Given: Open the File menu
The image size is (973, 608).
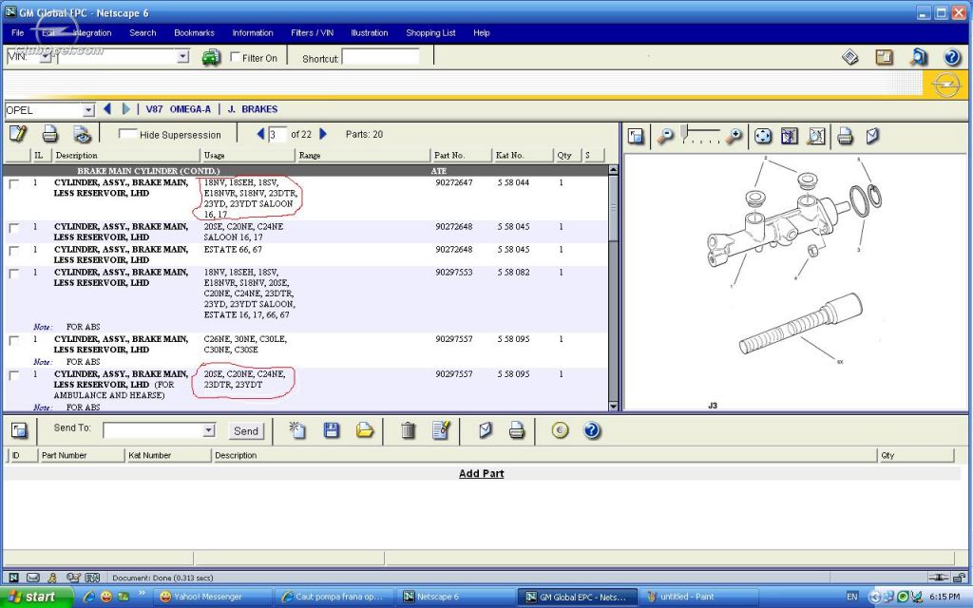Looking at the screenshot, I should click(17, 33).
